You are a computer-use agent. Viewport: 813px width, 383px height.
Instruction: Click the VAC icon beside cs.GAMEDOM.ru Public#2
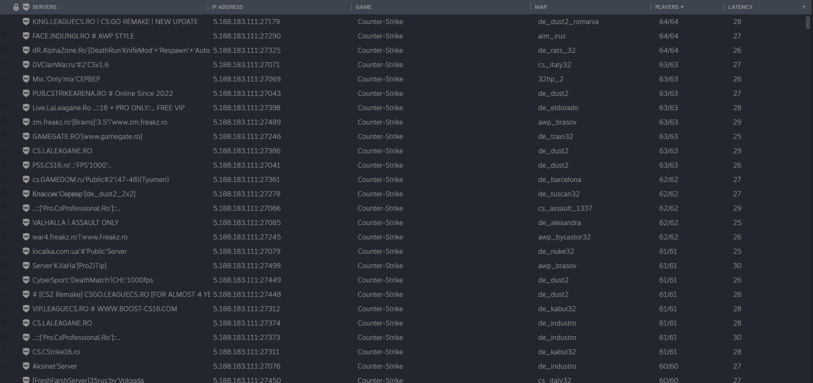(26, 179)
